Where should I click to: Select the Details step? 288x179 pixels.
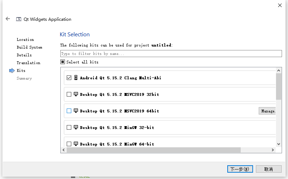(24, 55)
